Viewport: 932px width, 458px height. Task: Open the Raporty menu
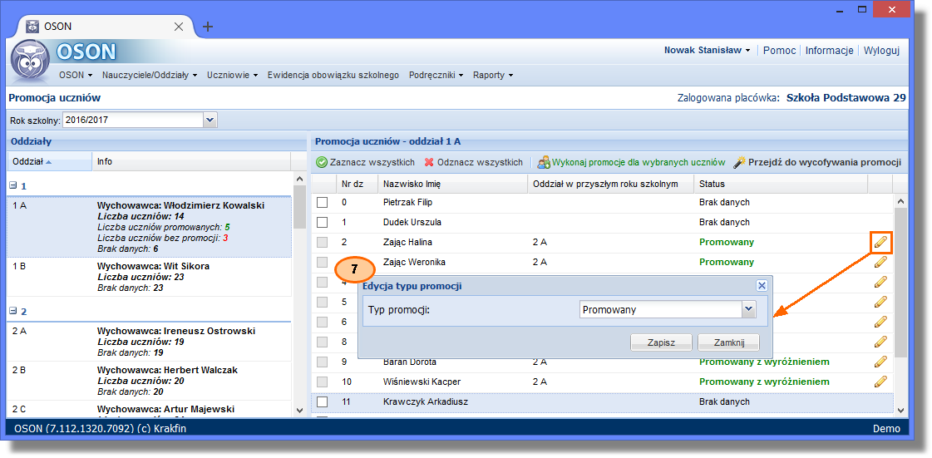coord(492,75)
